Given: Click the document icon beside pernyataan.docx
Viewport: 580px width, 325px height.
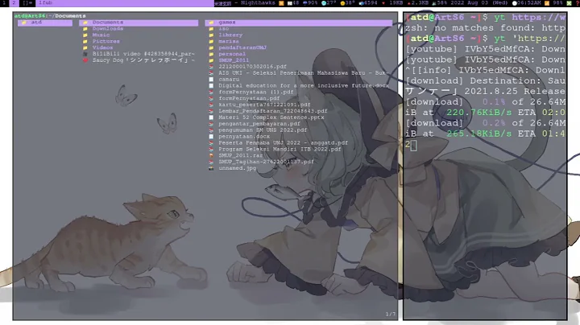Looking at the screenshot, I should coord(211,137).
